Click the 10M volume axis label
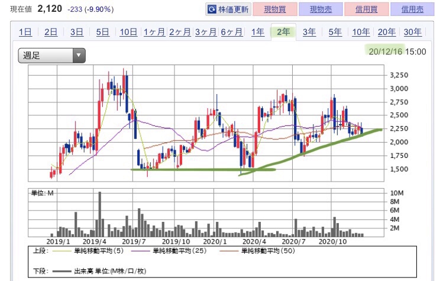Viewport: 443px width, 281px height. 397,193
